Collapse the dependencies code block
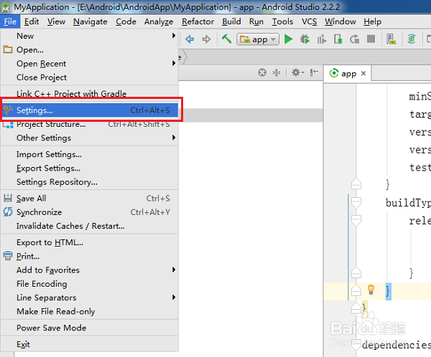This screenshot has height=357, width=431. coord(356,345)
